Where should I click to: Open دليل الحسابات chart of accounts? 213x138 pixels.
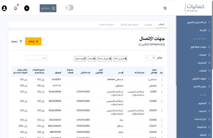202,119
